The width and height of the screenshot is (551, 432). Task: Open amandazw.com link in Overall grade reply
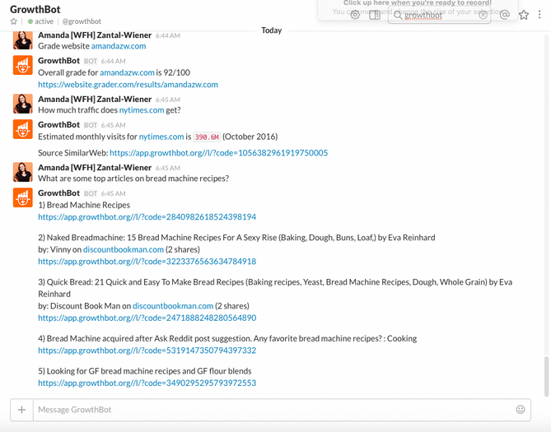tap(127, 72)
